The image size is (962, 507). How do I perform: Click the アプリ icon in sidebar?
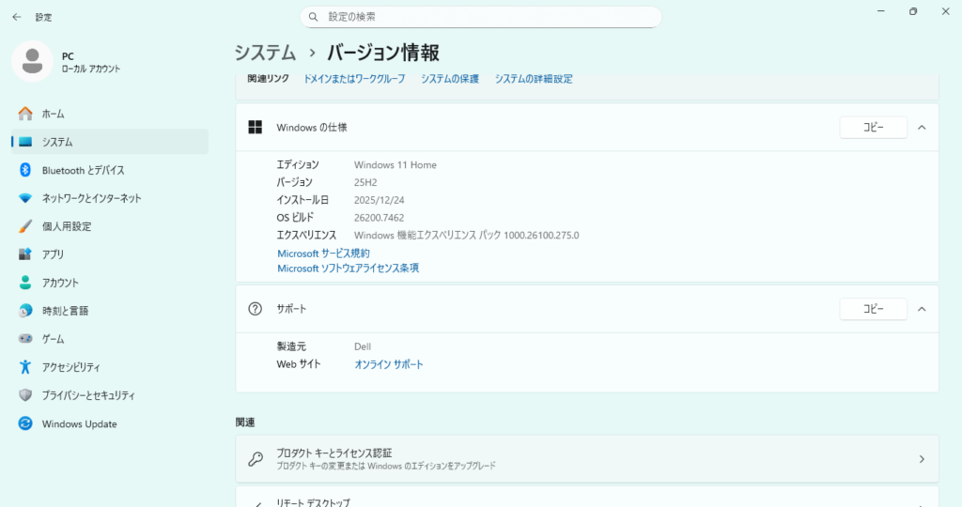[x=25, y=254]
